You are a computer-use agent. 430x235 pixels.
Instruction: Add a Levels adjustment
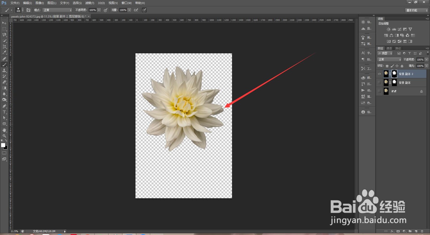(x=394, y=29)
